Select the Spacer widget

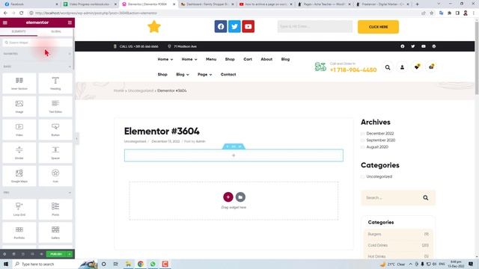point(55,152)
